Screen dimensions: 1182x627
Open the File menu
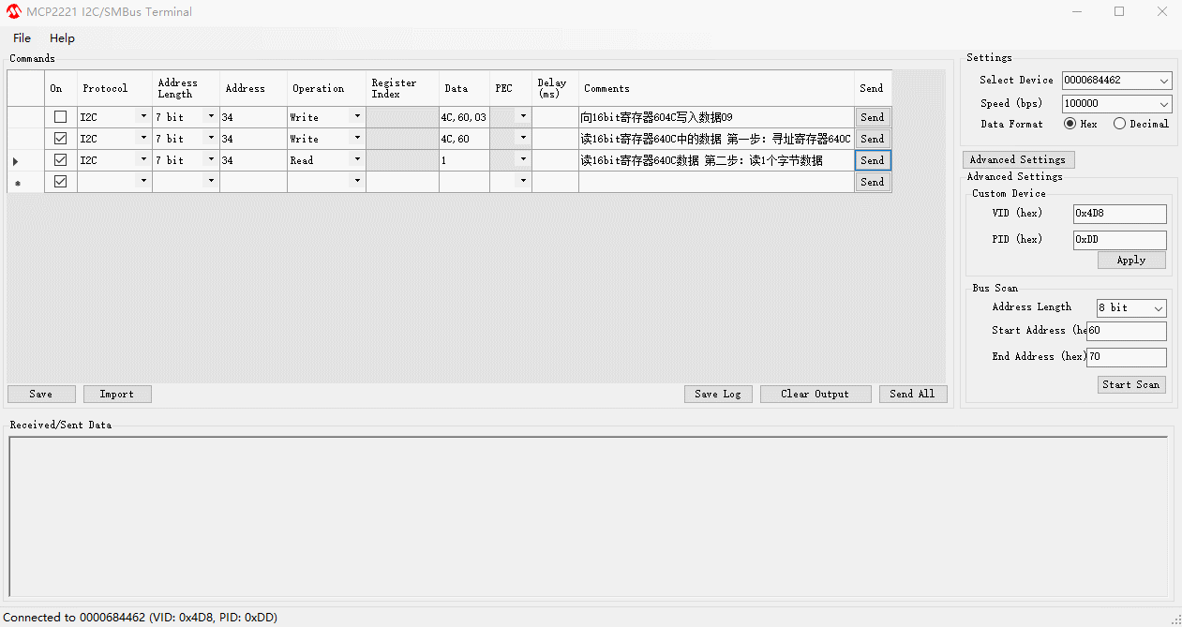[x=22, y=38]
